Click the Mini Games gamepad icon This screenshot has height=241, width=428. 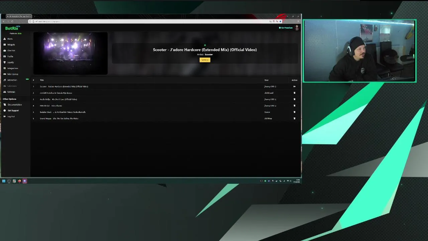(x=5, y=74)
